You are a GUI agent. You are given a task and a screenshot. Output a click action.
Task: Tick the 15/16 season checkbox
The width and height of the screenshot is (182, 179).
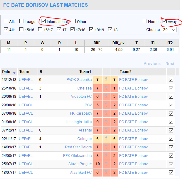(21, 29)
